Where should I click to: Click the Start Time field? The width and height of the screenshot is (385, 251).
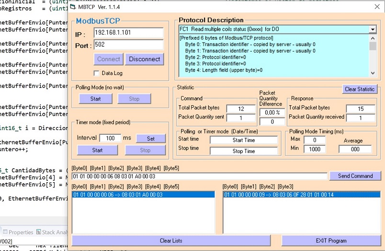(x=244, y=140)
